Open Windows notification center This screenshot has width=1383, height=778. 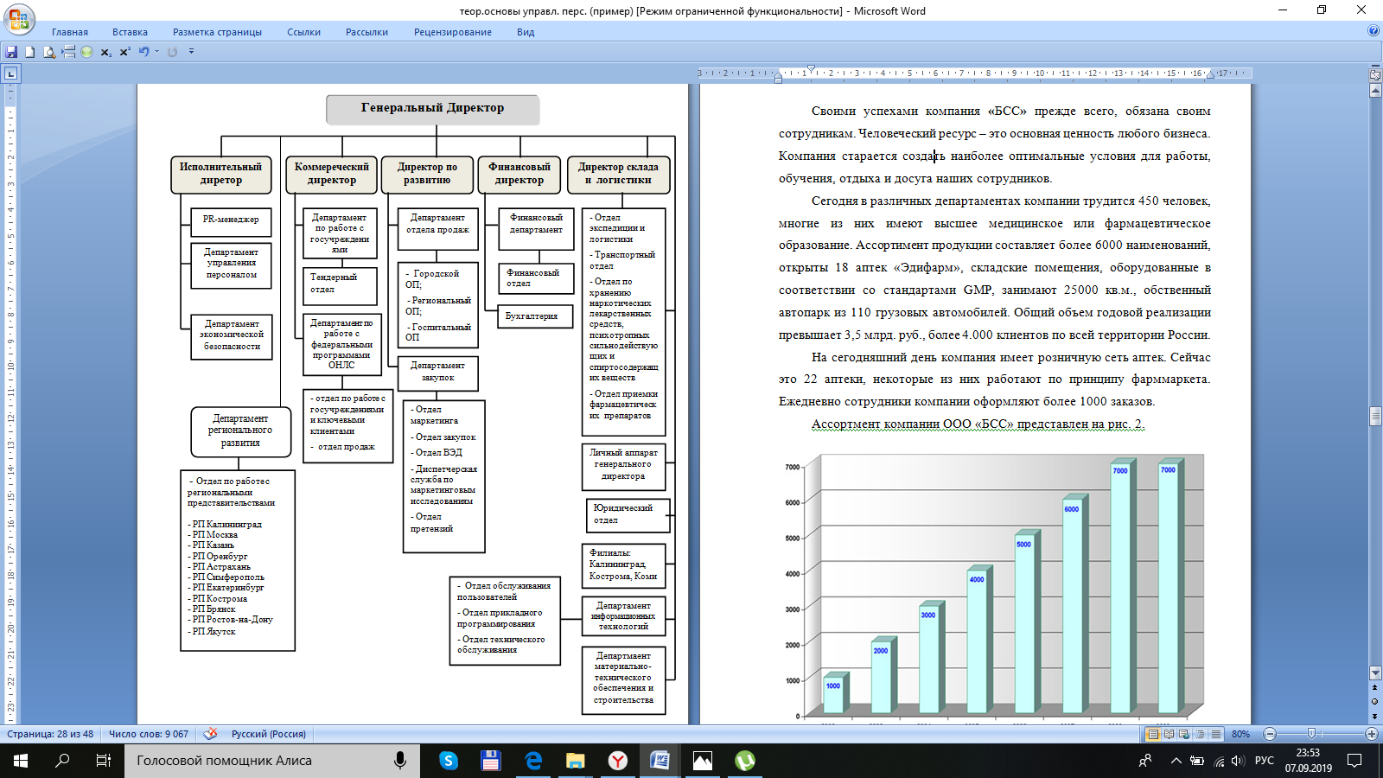tap(1354, 761)
